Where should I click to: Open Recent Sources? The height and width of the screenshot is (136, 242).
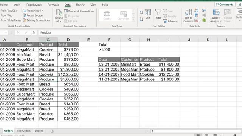point(33,15)
